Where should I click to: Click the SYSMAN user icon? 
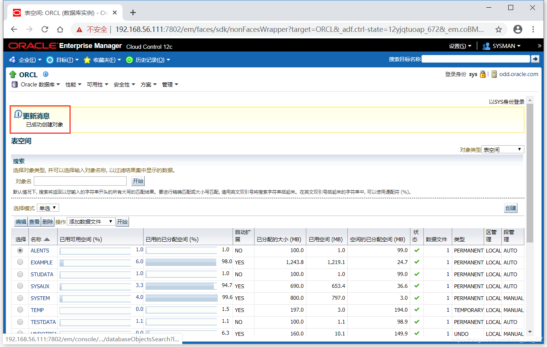pos(486,46)
